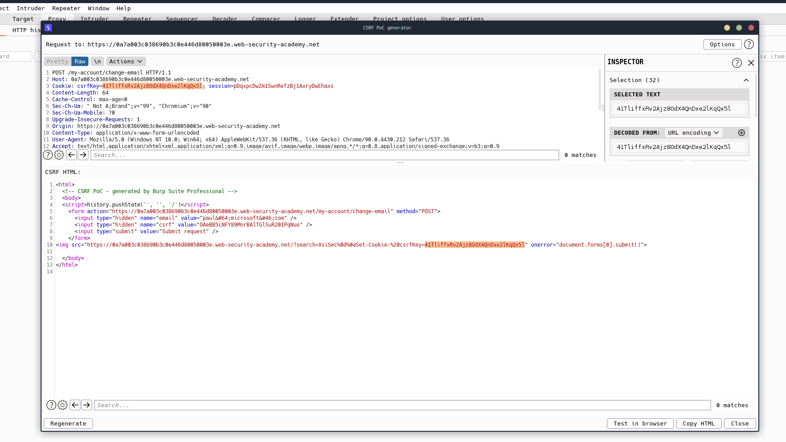Open CSRF HTML search help icon
The height and width of the screenshot is (442, 786).
(51, 405)
